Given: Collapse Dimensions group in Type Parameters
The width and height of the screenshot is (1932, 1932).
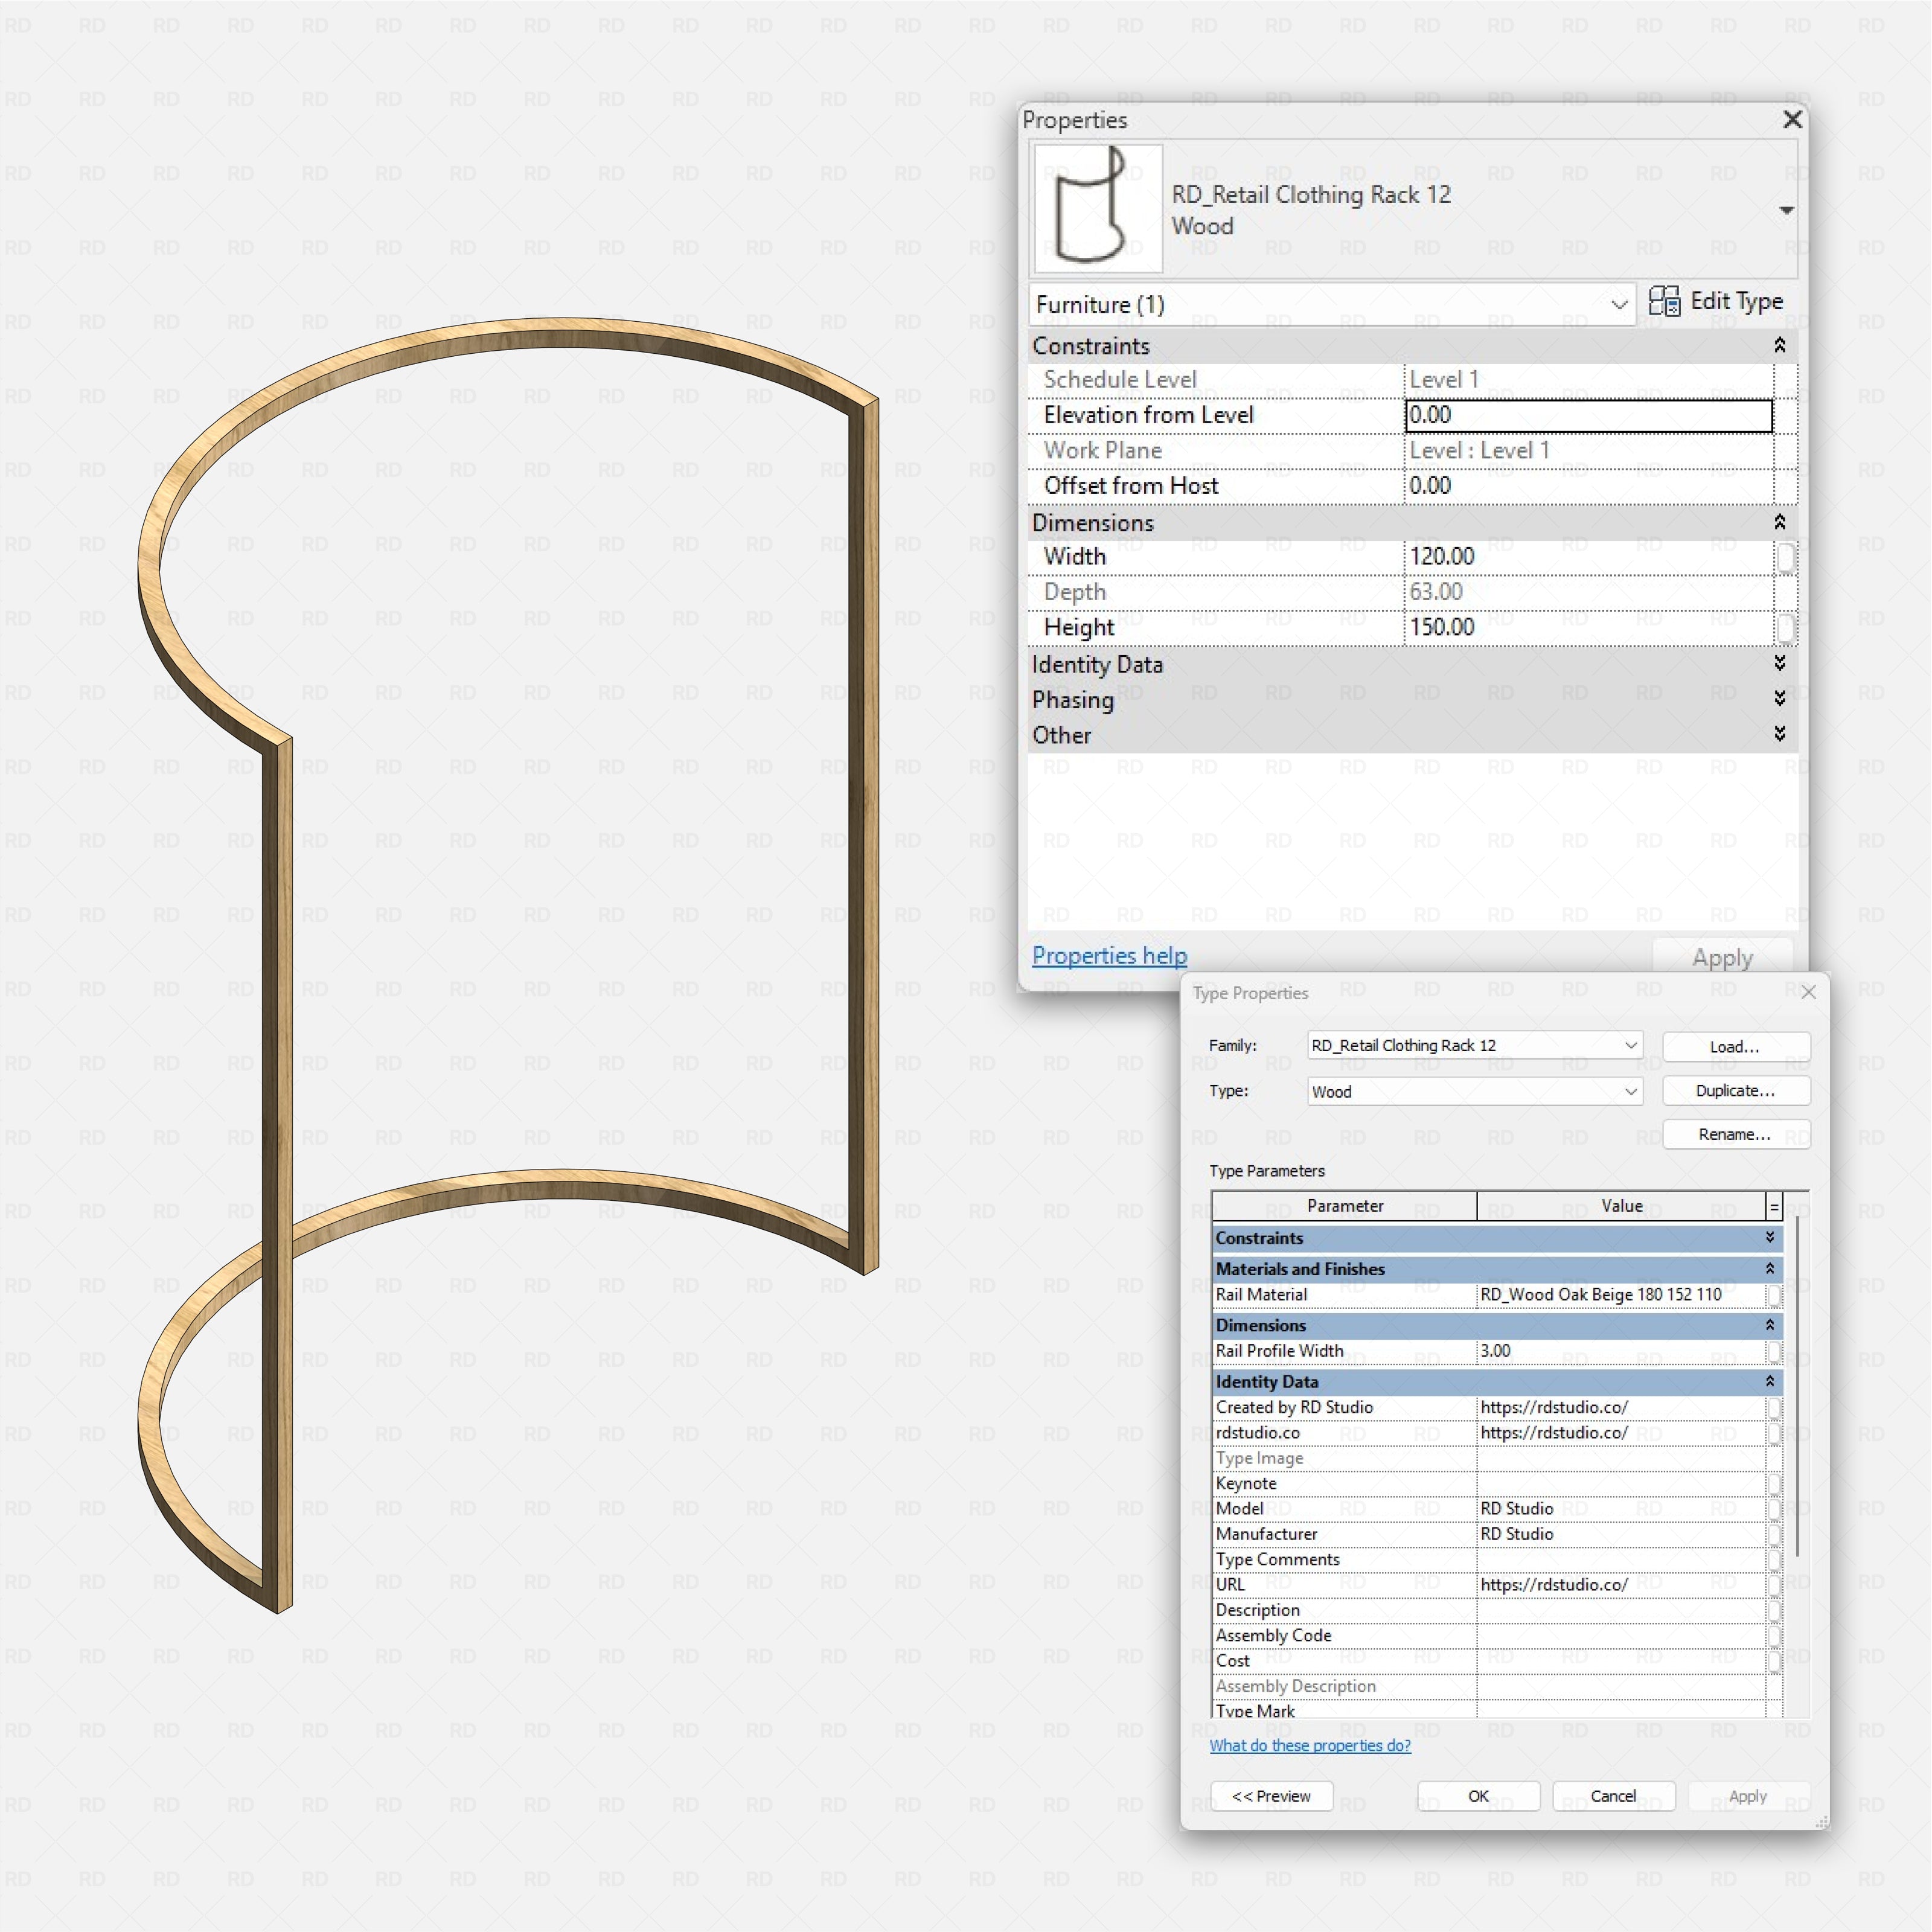Looking at the screenshot, I should click(1770, 1325).
